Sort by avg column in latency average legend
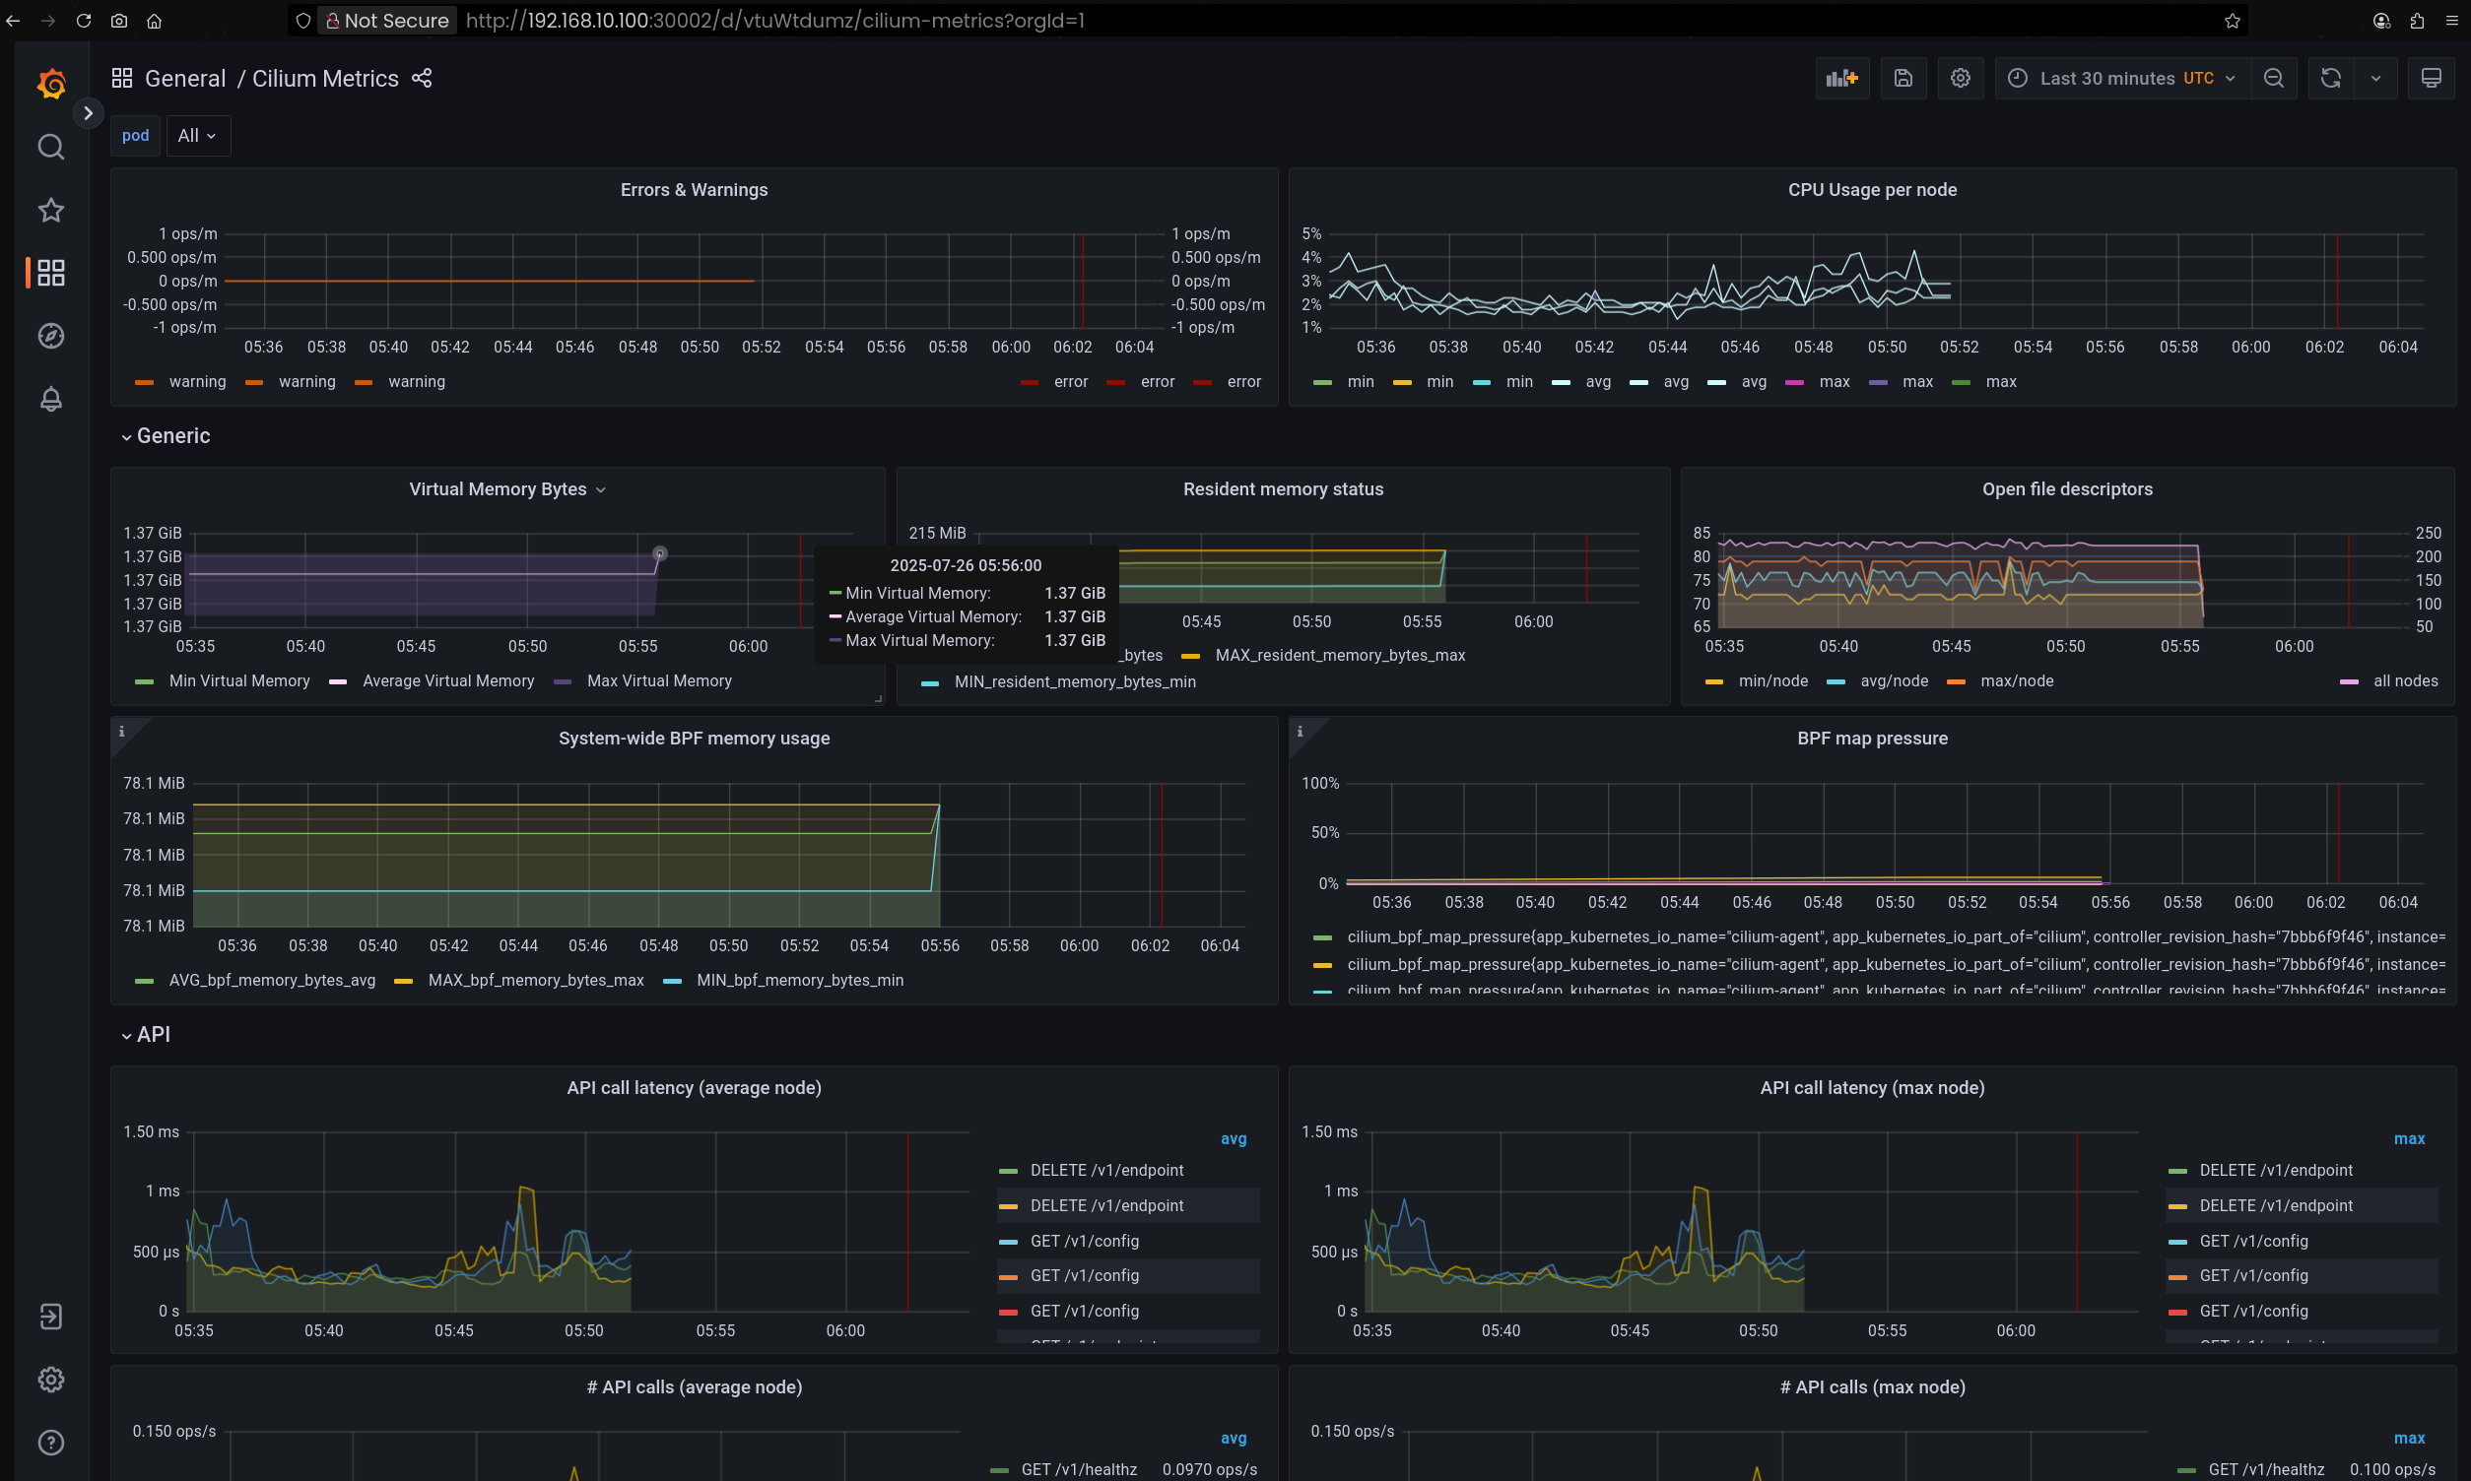The width and height of the screenshot is (2471, 1481). pos(1233,1138)
